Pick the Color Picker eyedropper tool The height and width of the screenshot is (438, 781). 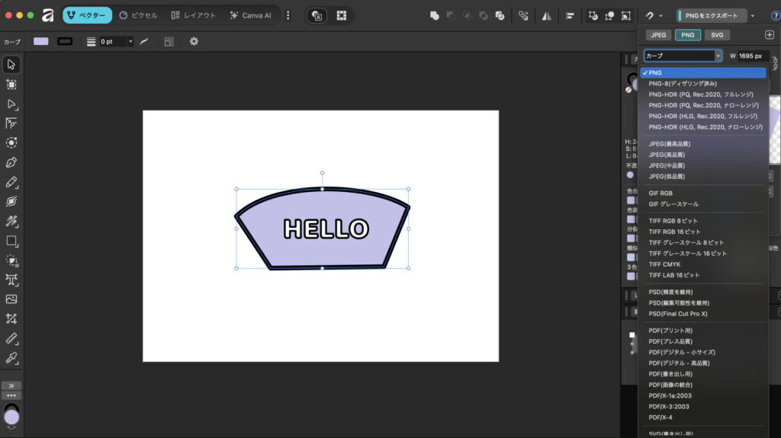[x=11, y=358]
